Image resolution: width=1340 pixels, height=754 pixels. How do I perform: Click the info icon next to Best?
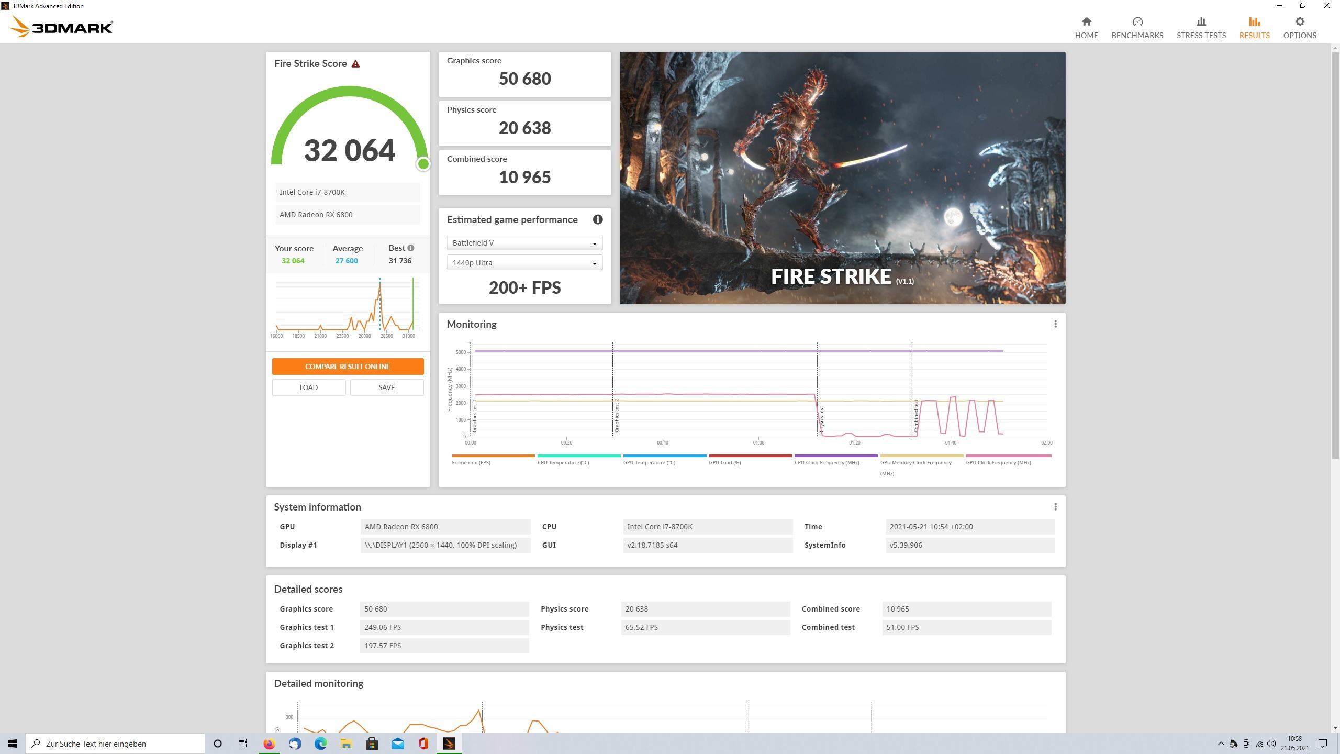pos(411,248)
